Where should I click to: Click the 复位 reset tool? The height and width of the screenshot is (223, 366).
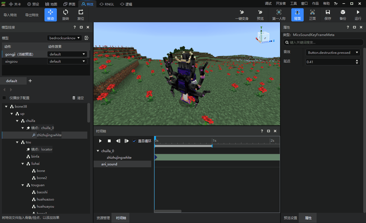click(81, 15)
